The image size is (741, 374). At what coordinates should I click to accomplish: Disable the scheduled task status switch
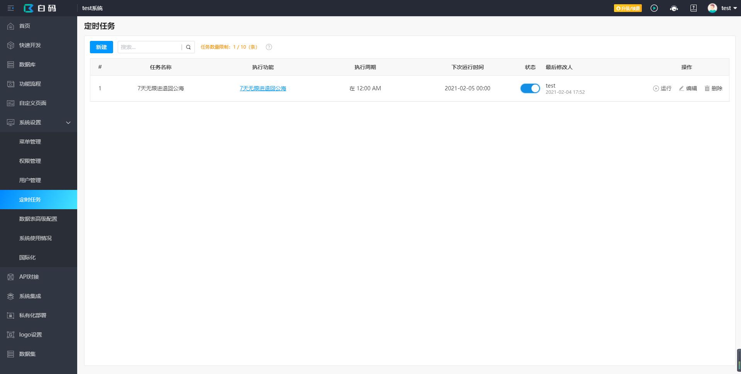(530, 88)
